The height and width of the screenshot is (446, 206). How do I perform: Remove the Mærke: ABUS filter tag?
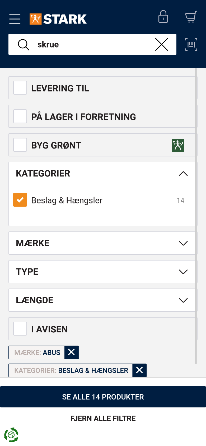(71, 352)
